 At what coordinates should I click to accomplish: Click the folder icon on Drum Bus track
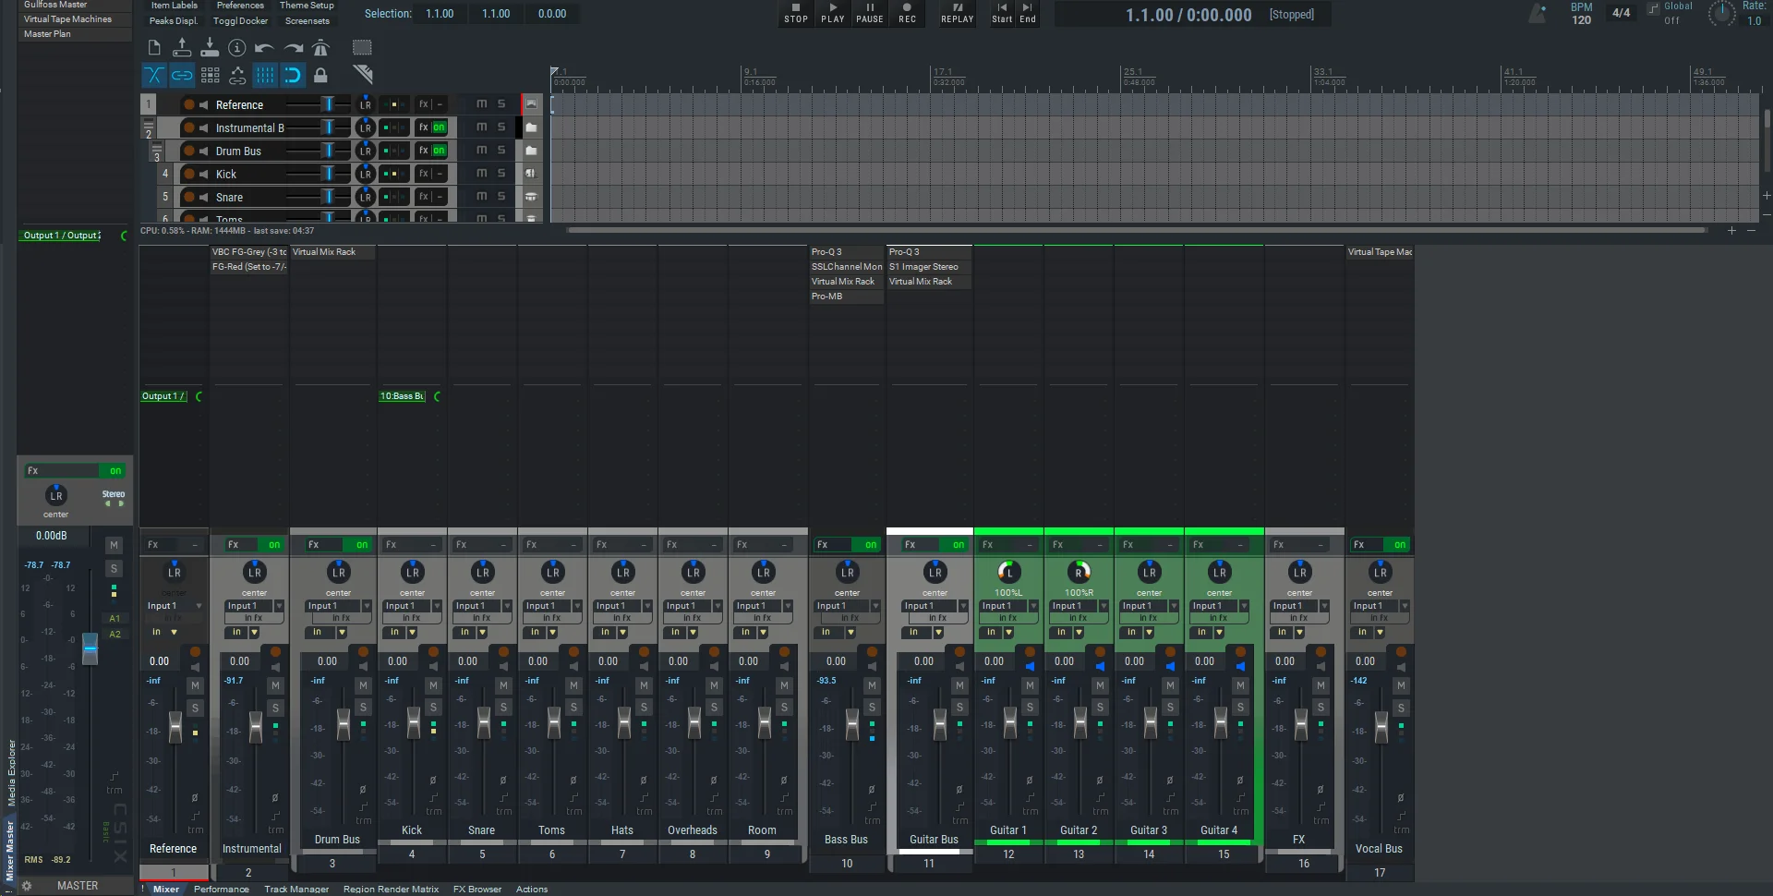531,150
